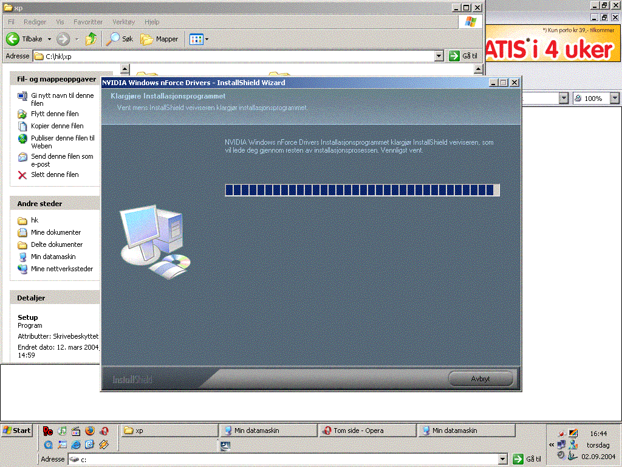The height and width of the screenshot is (467, 622).
Task: Expand the forward history dropdown arrow
Action: click(x=77, y=39)
